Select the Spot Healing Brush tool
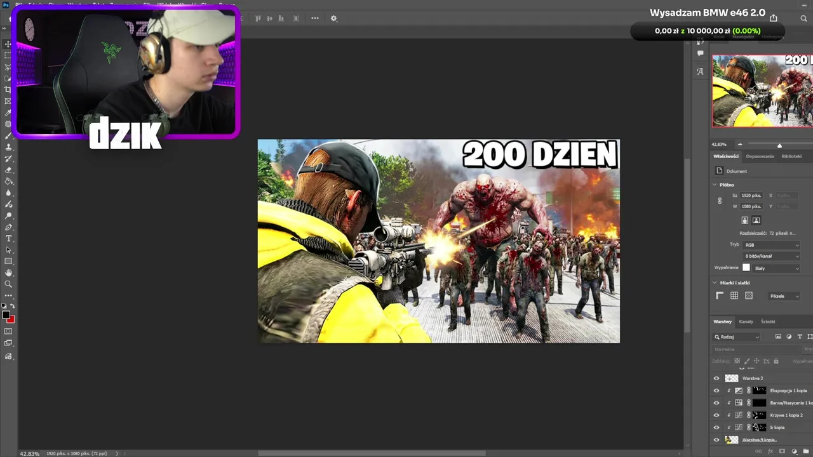 point(8,124)
